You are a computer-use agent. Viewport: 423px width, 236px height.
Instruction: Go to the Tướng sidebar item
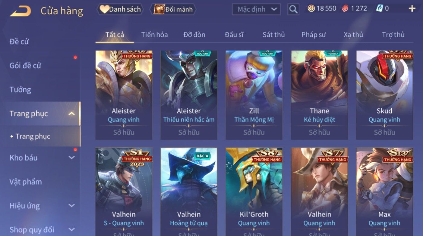coord(20,90)
